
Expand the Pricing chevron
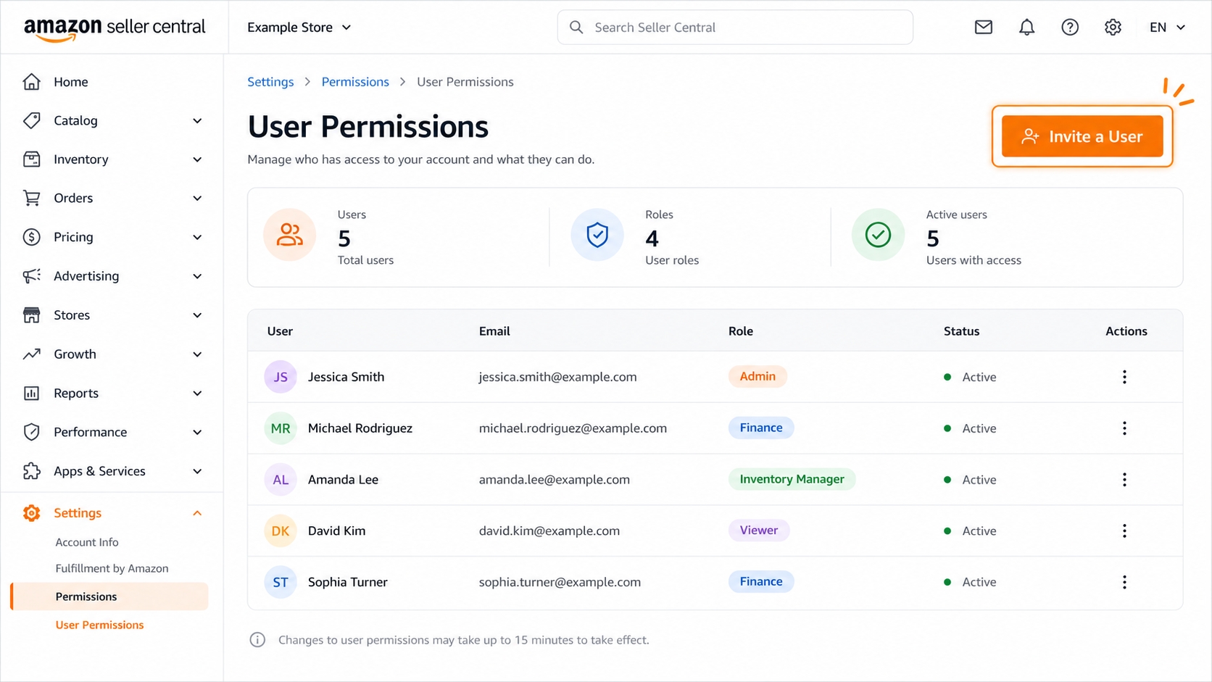[x=197, y=237]
